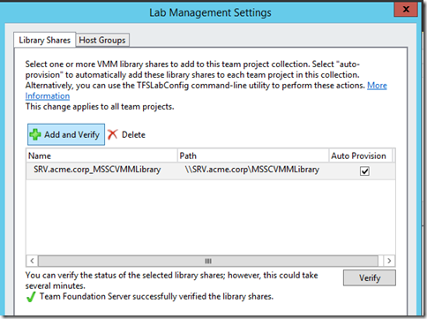This screenshot has height=319, width=427.
Task: Switch to the Host Groups tab
Action: pos(102,40)
